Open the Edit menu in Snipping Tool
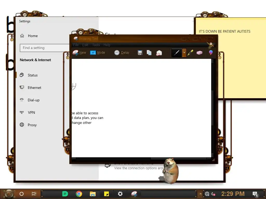 85,45
